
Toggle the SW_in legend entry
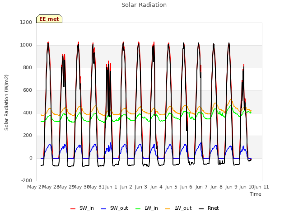click(82, 208)
